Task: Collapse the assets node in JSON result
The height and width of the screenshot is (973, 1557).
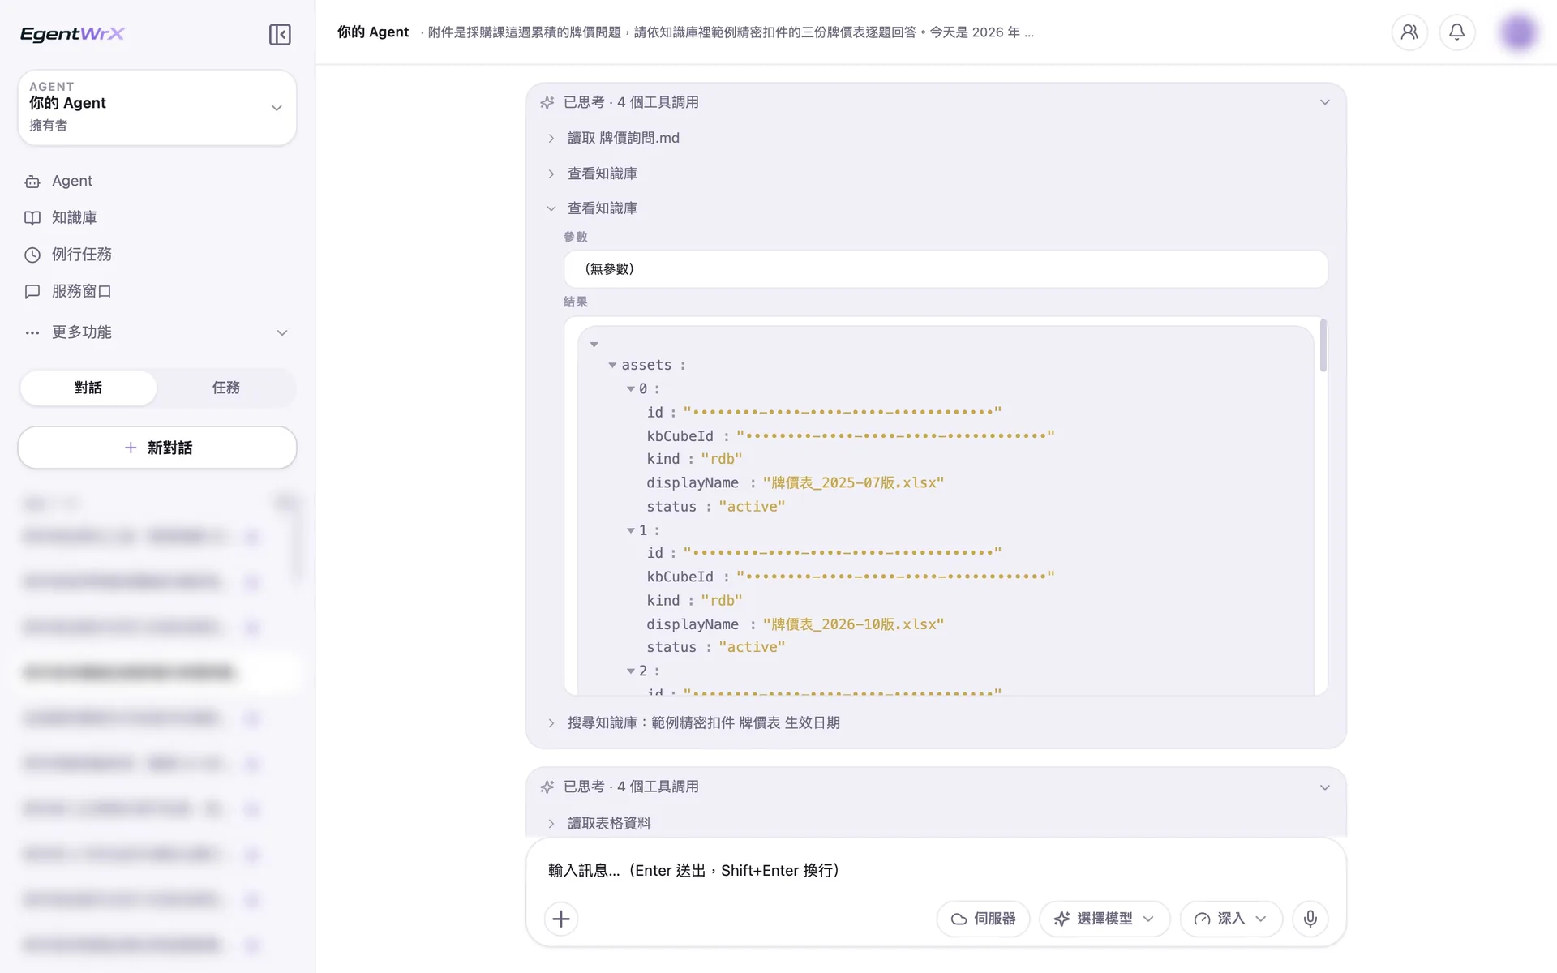Action: click(612, 366)
